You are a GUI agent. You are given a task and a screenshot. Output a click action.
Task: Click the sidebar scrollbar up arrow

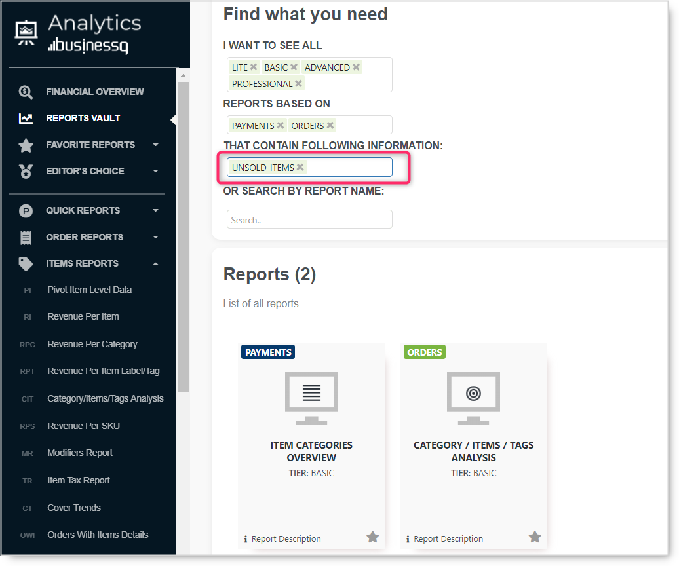[x=183, y=76]
